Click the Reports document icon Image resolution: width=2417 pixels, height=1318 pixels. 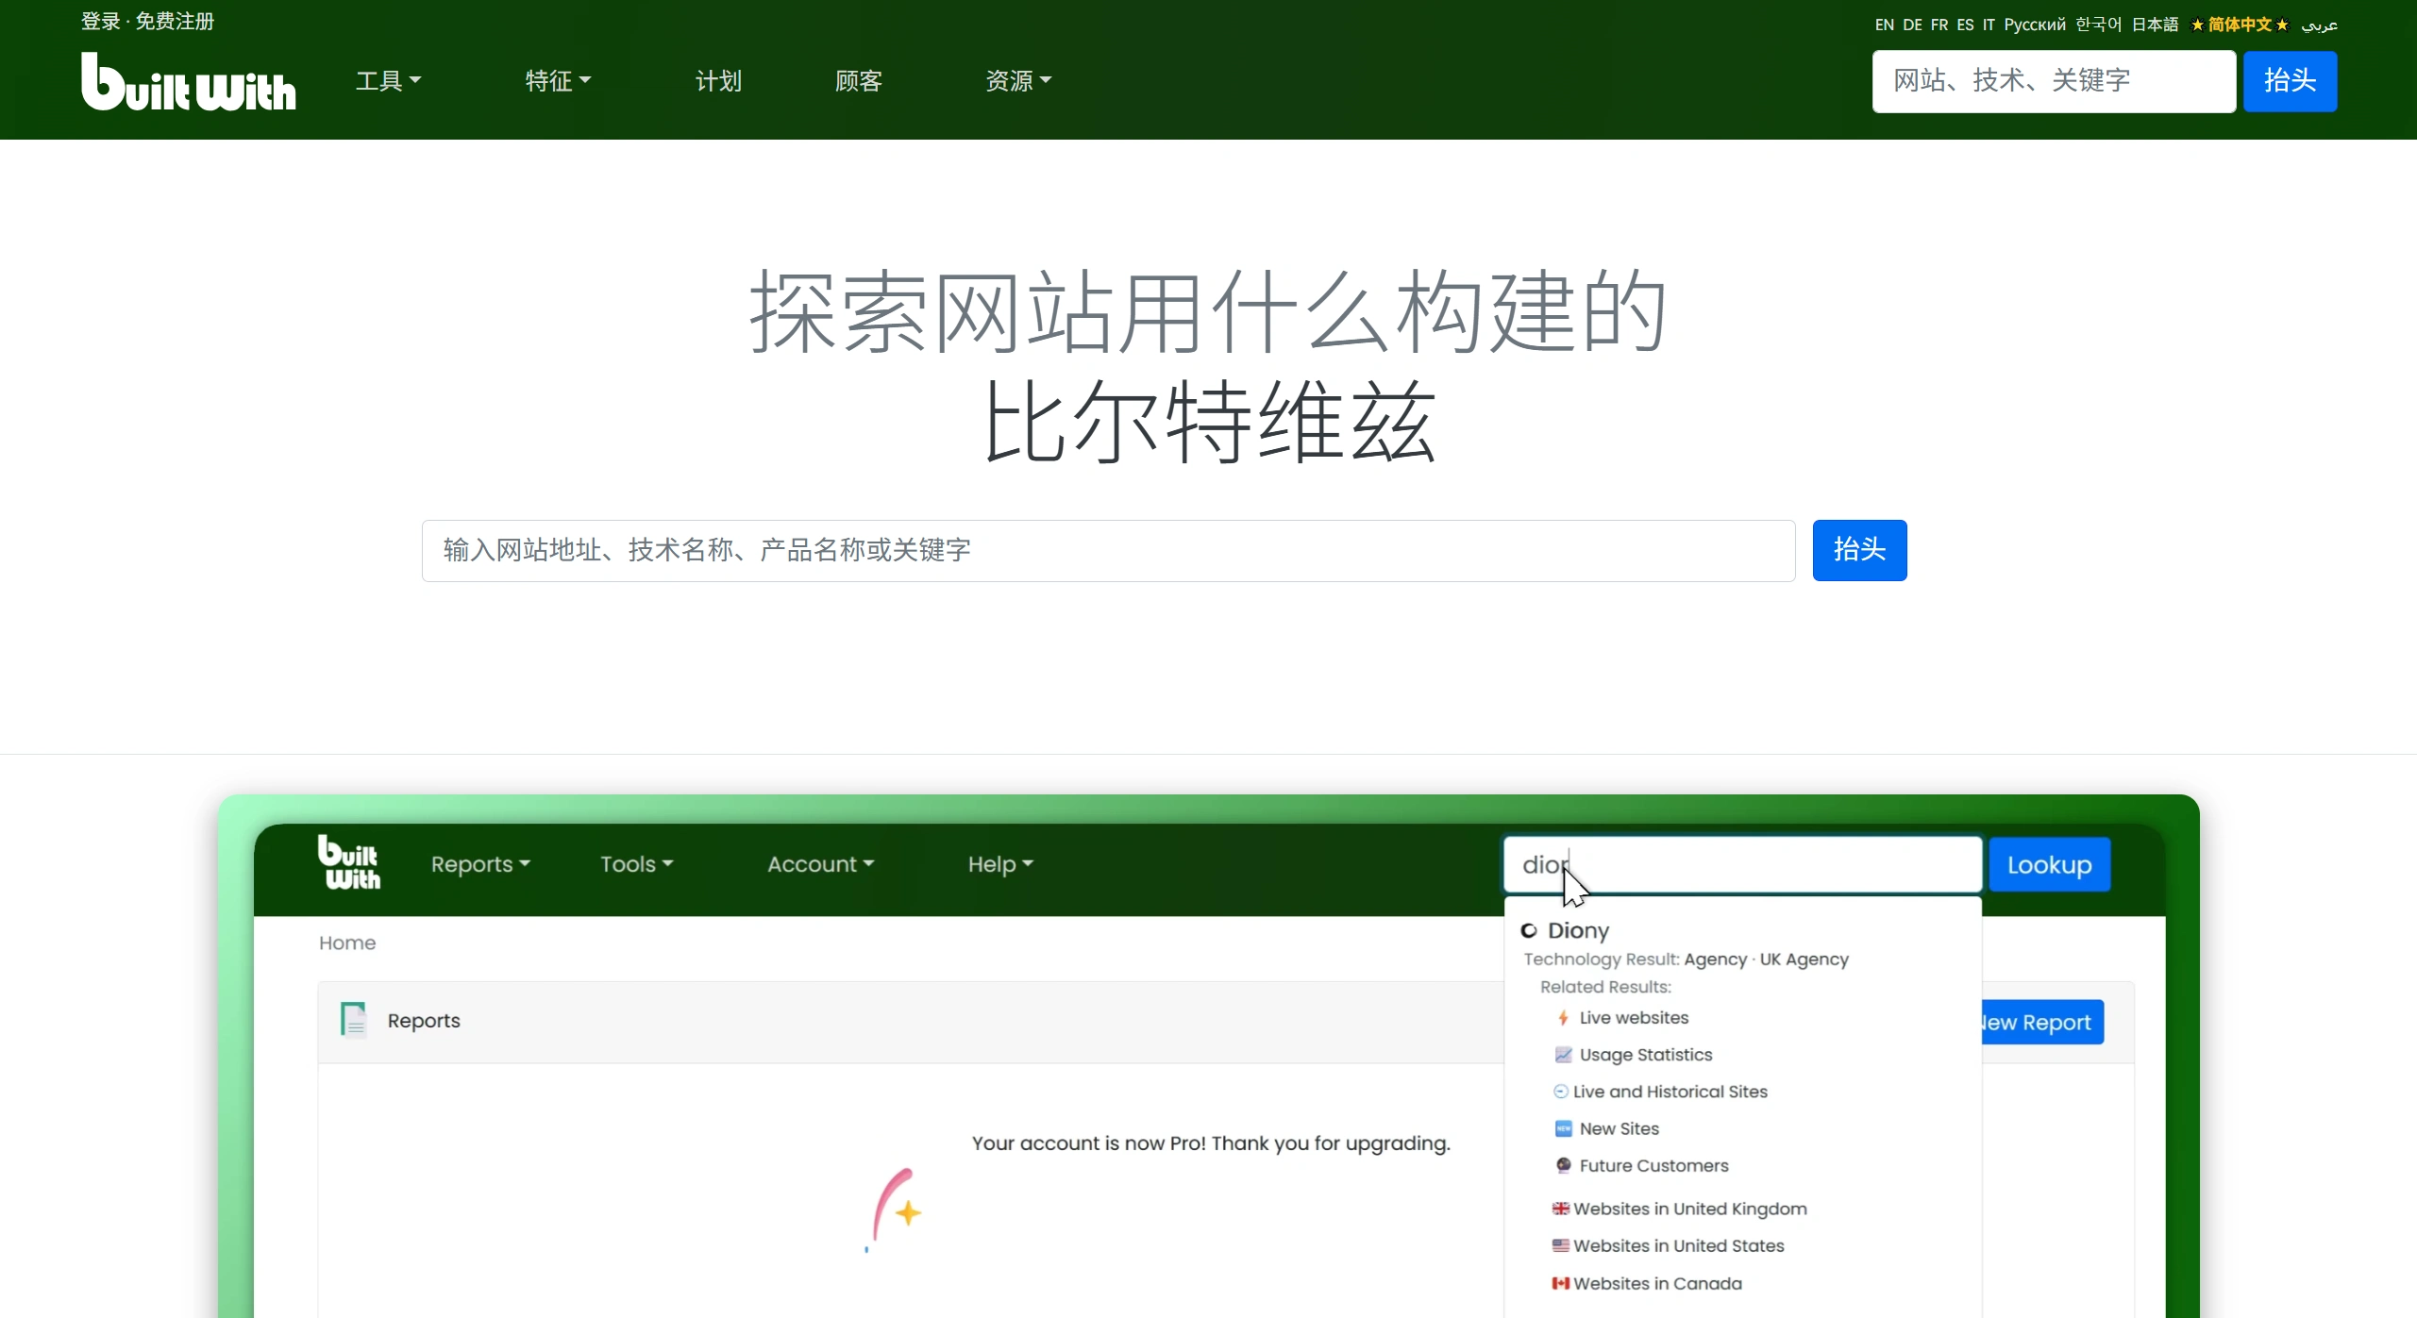click(x=353, y=1019)
